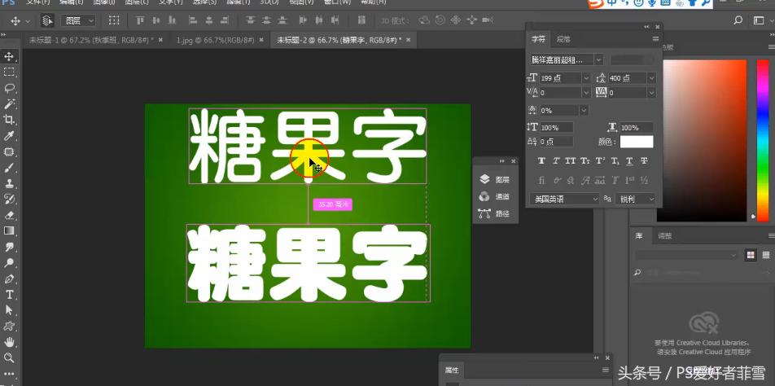775x386 pixels.
Task: Select the Rectangular Marquee tool
Action: [x=9, y=72]
